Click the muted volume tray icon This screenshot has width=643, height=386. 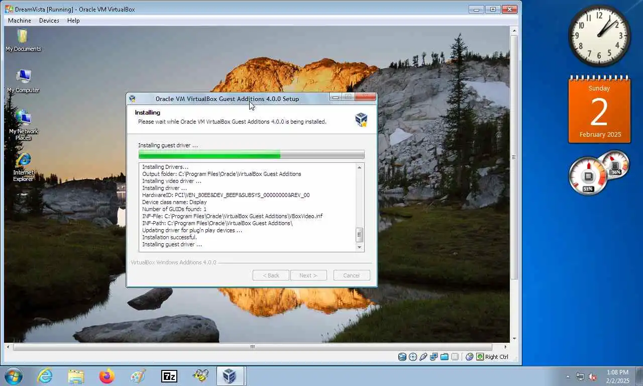[592, 376]
